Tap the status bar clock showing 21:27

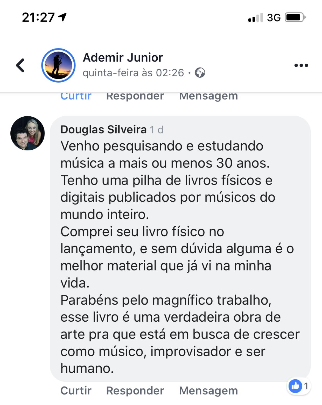(38, 17)
